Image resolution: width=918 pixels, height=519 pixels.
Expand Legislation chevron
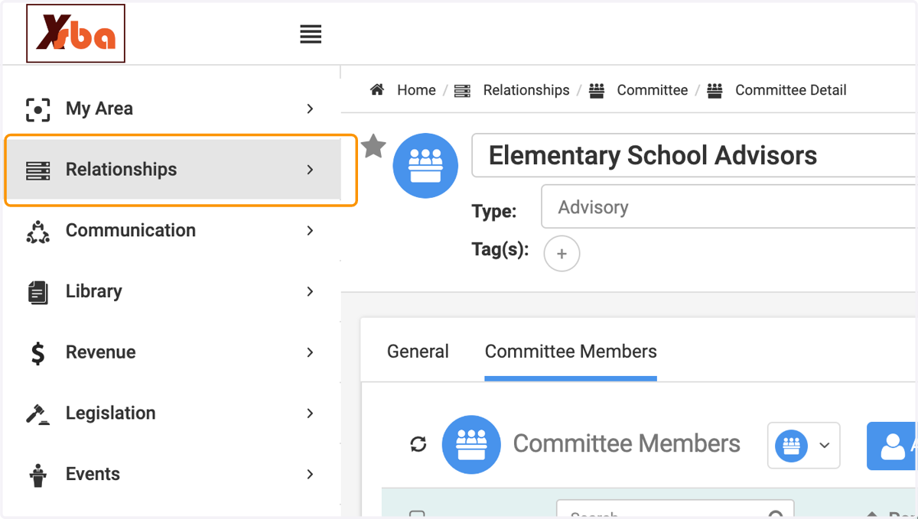click(x=310, y=413)
